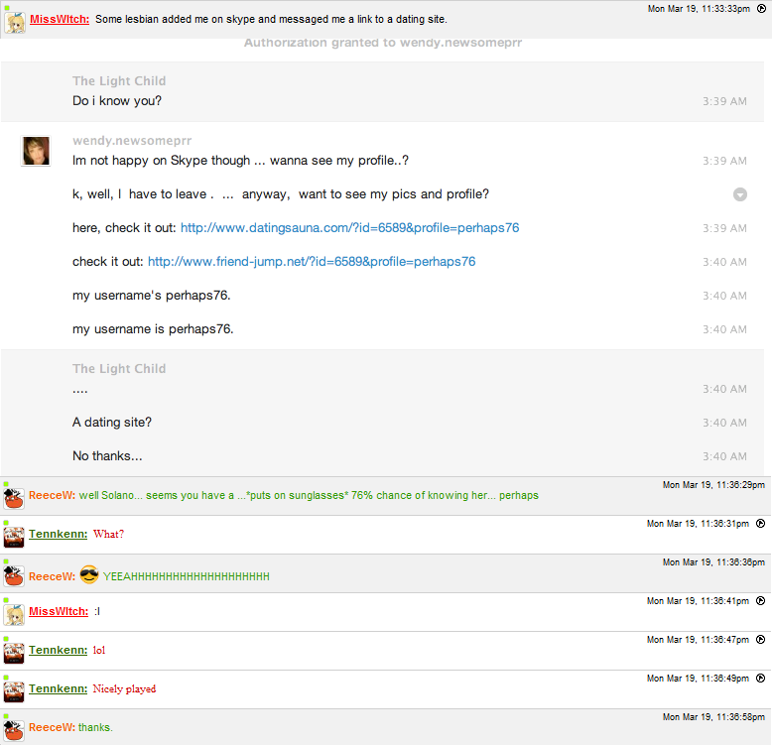Click the arrow icon beside the 11:36:49pm timestamp
This screenshot has height=745, width=772.
(761, 678)
